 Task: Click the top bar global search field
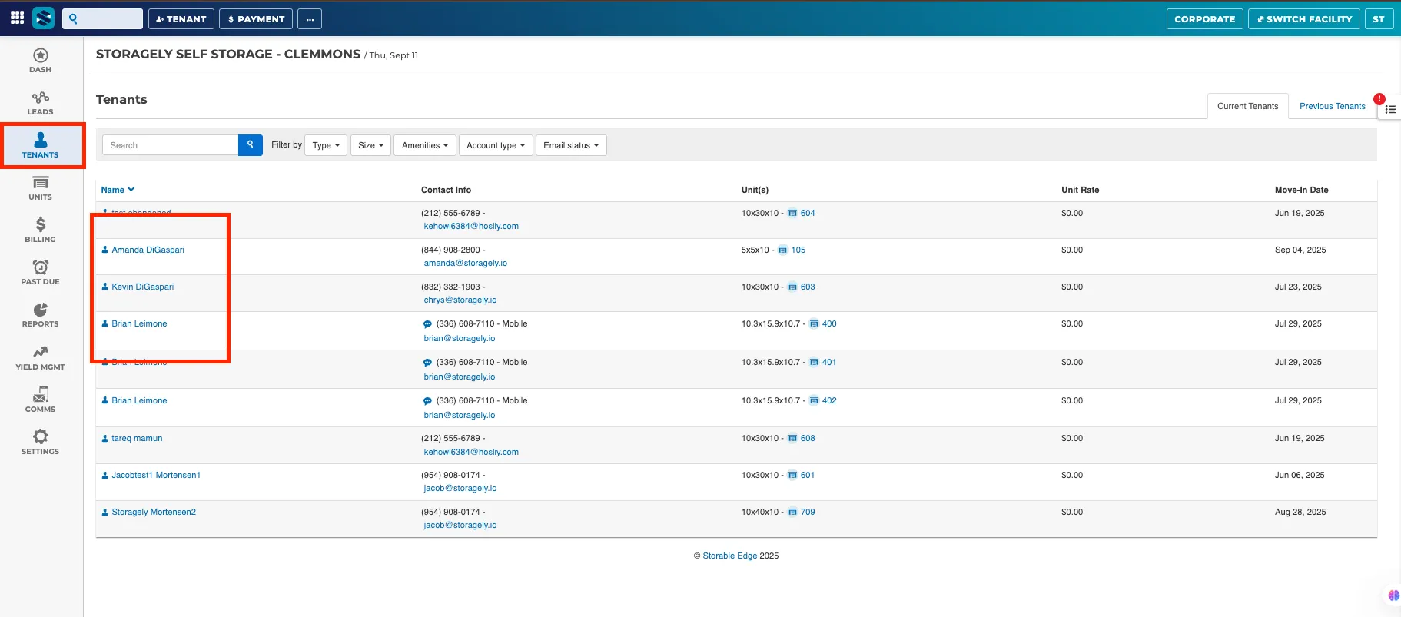coord(102,19)
